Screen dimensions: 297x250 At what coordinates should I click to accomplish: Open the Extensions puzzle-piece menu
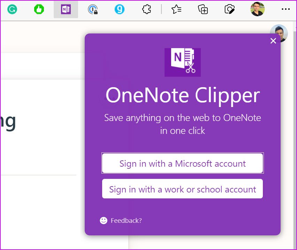tap(147, 9)
